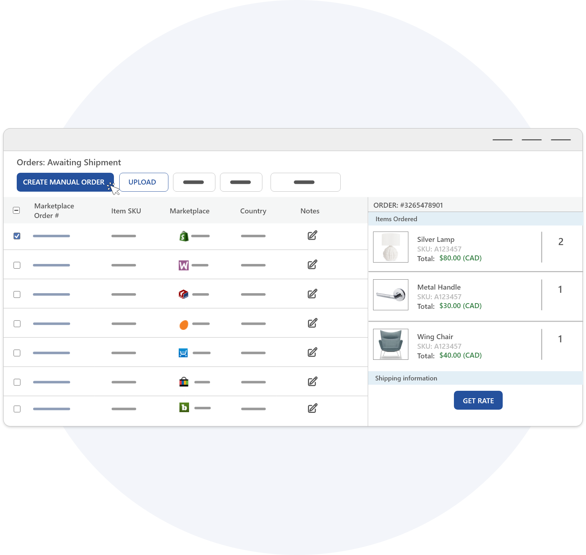Click the $40.00 (CAD) total
Screen dimensions: 586x555
pyautogui.click(x=460, y=355)
